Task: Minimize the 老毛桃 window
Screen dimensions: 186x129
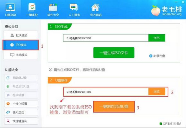Action: pos(176,2)
